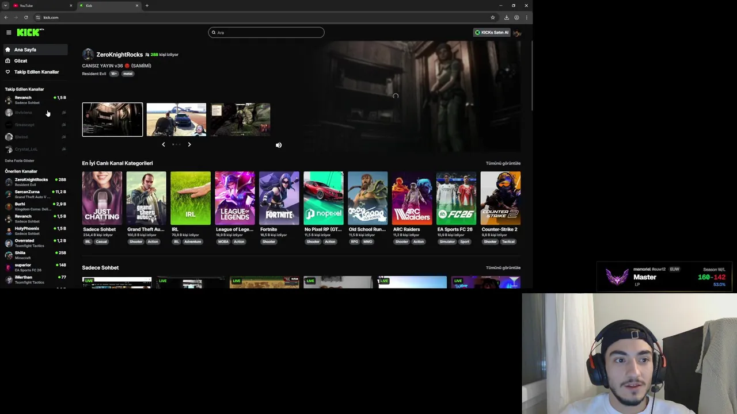This screenshot has height=414, width=737.
Task: Close the YouTube tab
Action: tap(71, 6)
